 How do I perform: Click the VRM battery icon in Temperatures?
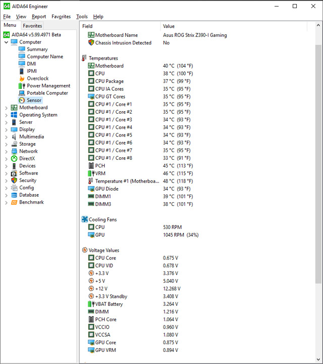91,173
